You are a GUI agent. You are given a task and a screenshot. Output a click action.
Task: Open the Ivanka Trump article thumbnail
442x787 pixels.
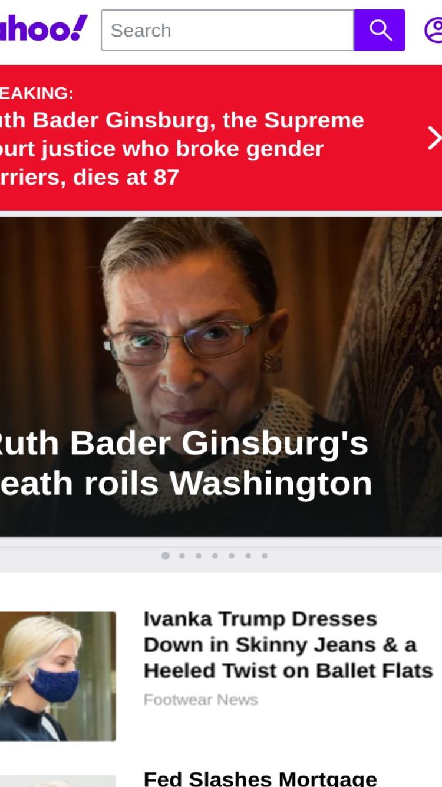click(x=58, y=676)
